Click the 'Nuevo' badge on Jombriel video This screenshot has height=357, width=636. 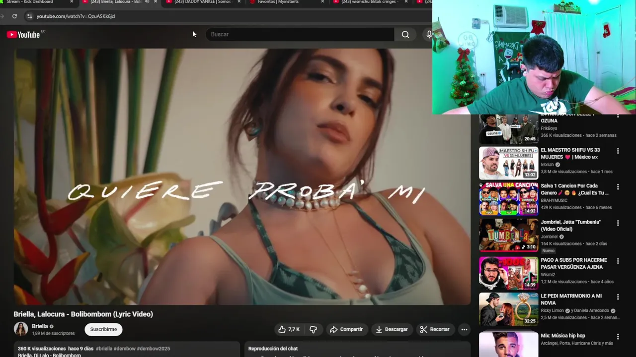(549, 251)
